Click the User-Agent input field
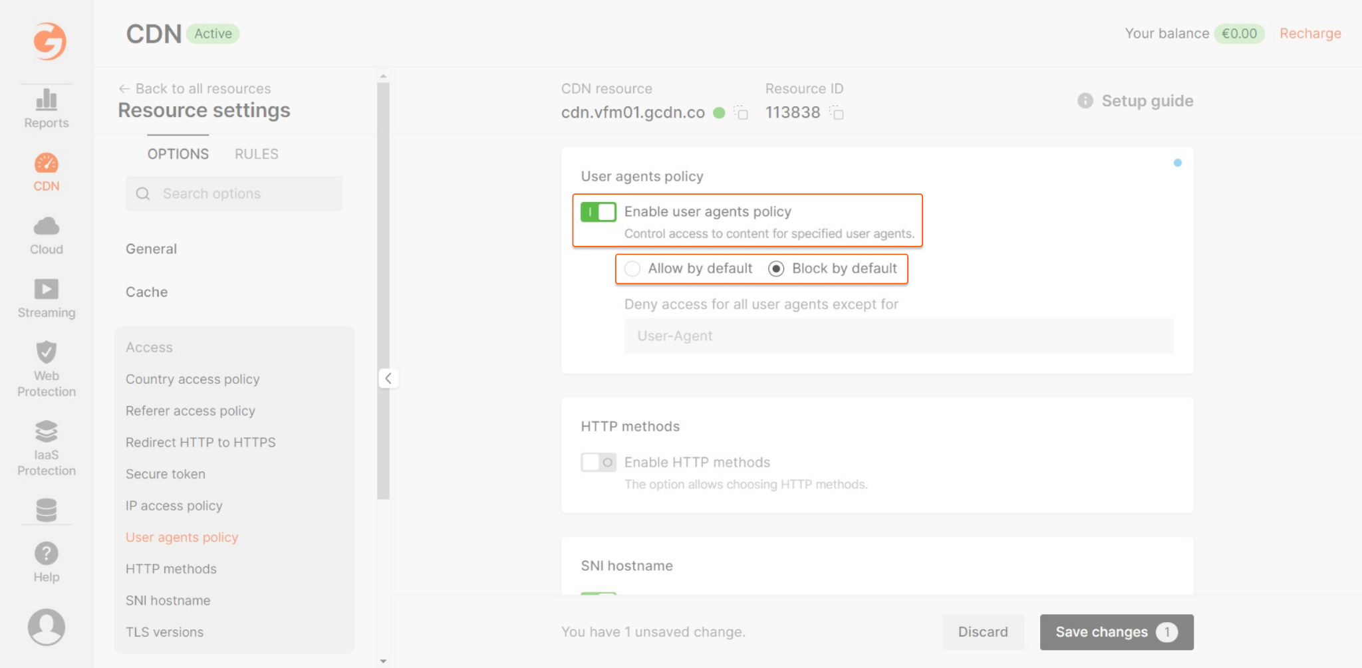The image size is (1362, 668). [898, 336]
